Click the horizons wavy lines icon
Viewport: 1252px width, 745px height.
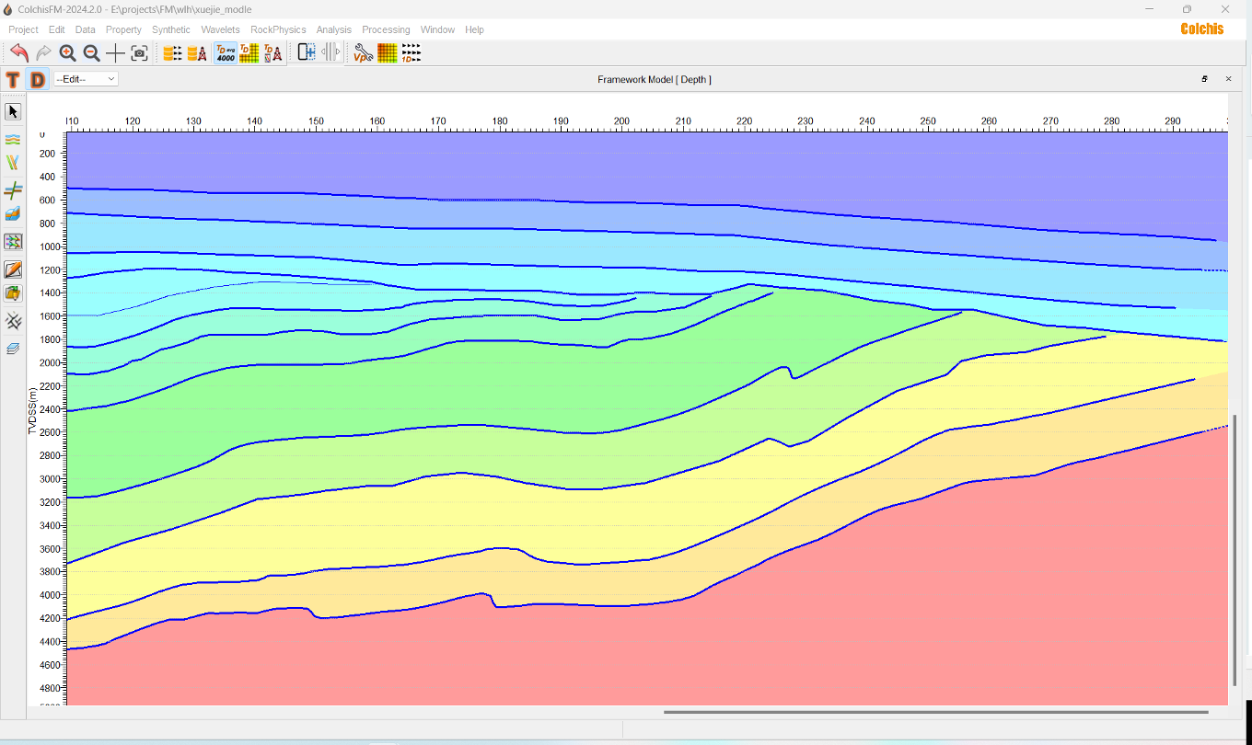[13, 140]
